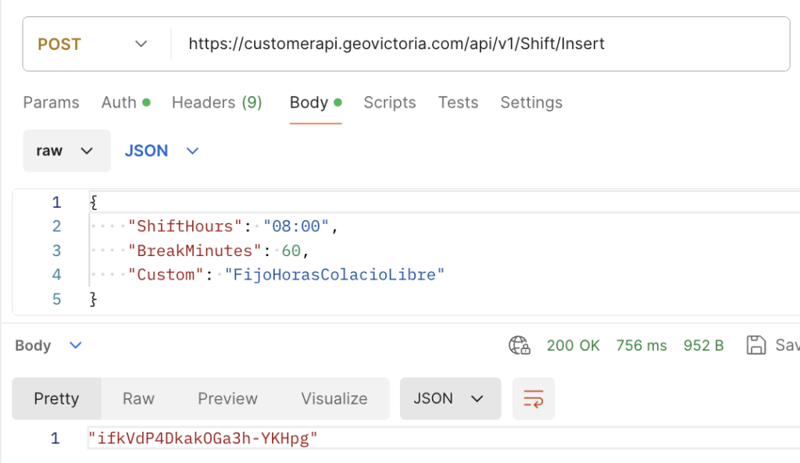800x463 pixels.
Task: Toggle the wrap lines icon
Action: click(534, 398)
